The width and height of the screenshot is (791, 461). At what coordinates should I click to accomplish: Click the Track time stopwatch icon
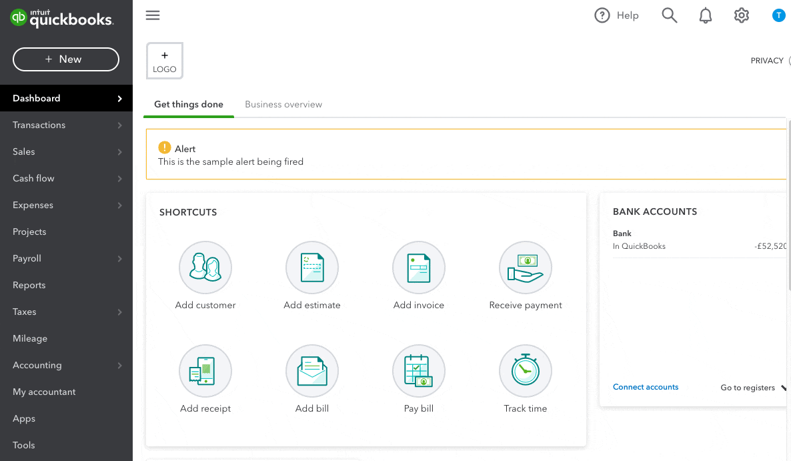pyautogui.click(x=526, y=371)
